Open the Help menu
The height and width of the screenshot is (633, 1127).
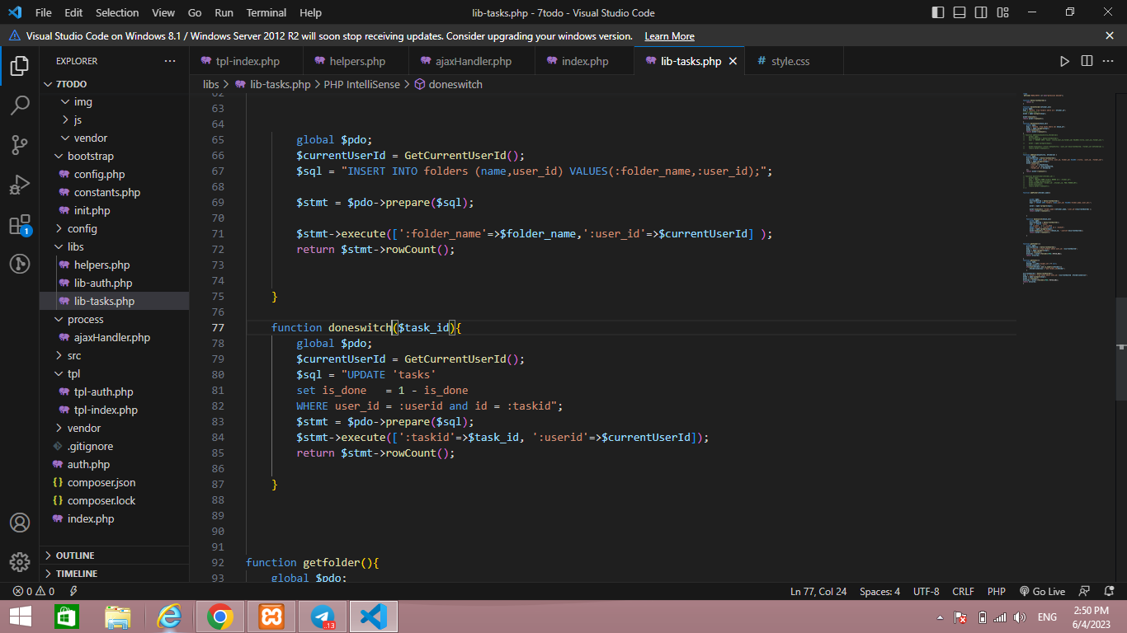click(311, 12)
